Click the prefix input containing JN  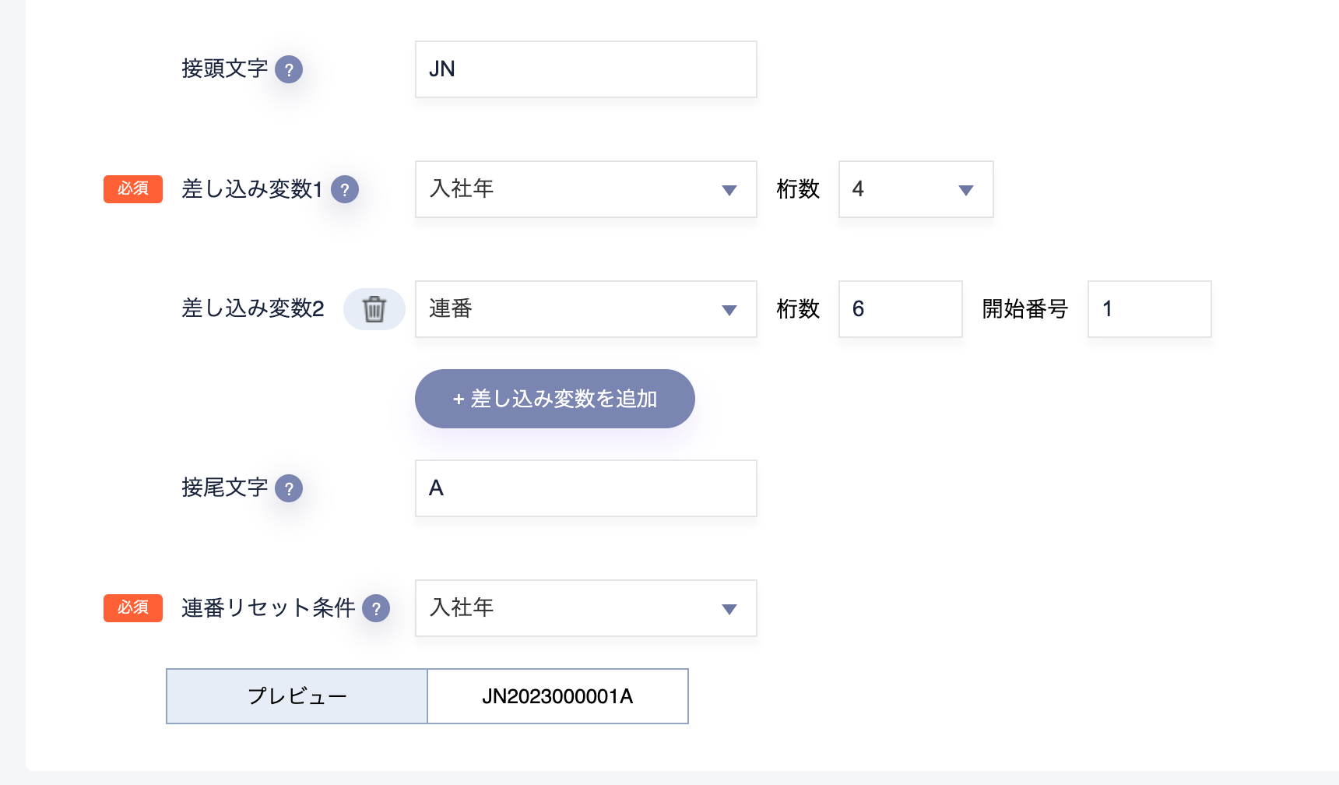pyautogui.click(x=585, y=69)
